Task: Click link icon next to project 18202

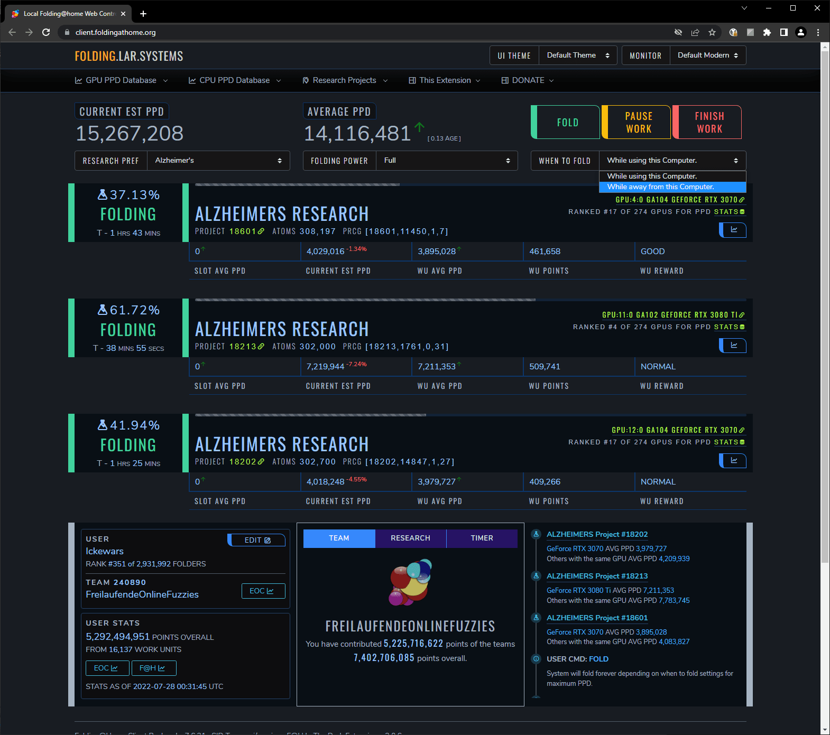Action: [261, 462]
